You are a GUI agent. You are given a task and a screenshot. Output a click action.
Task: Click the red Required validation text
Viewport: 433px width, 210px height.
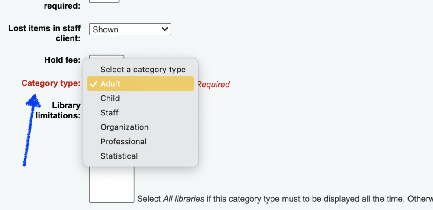coord(213,85)
